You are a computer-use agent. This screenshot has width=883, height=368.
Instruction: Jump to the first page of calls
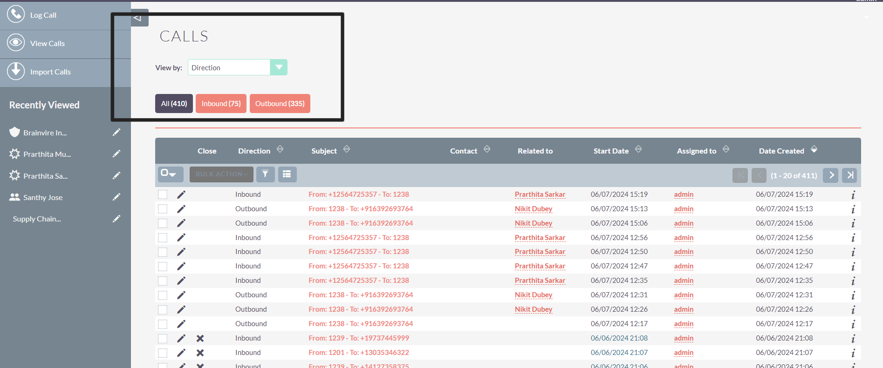(740, 175)
